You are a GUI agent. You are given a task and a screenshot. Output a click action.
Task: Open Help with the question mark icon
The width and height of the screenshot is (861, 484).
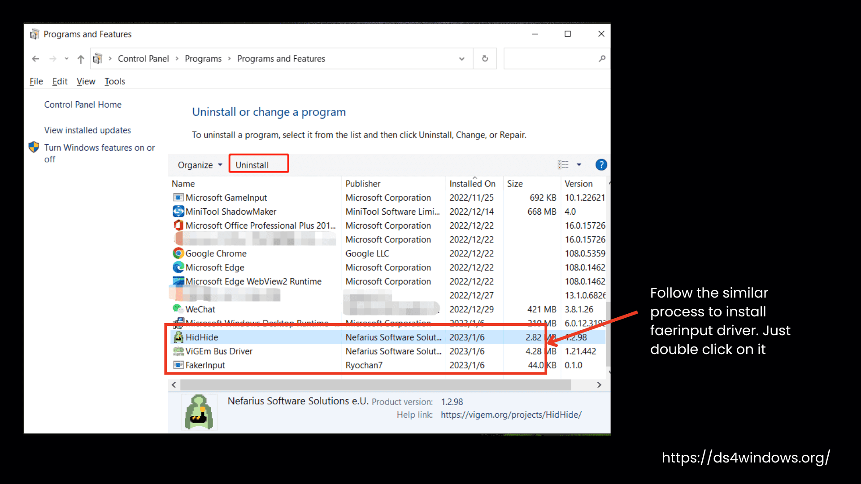601,164
